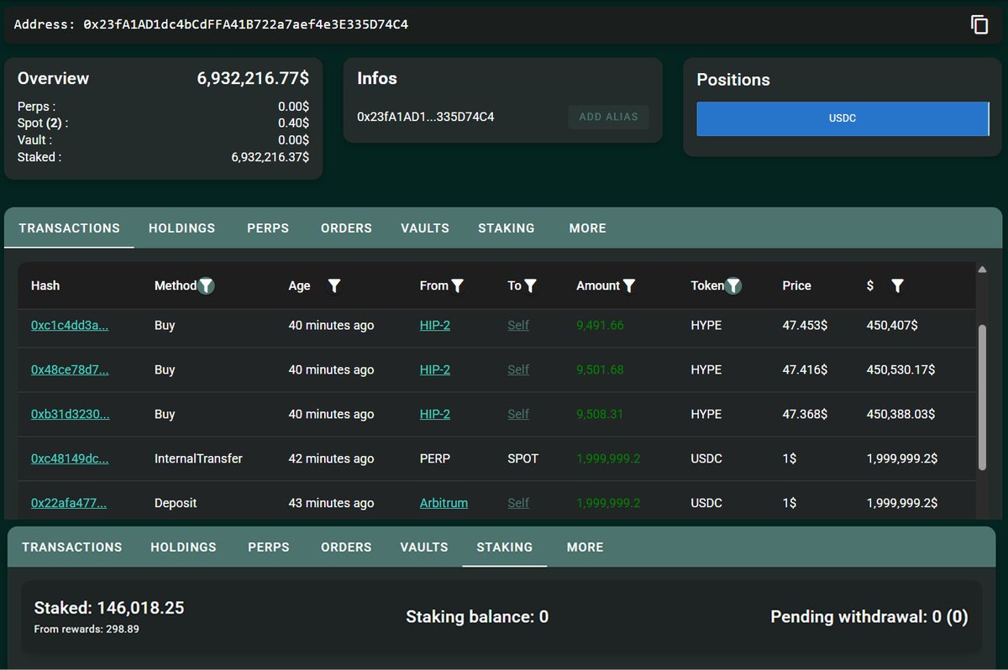
Task: Switch to upper STAKING tab
Action: [507, 228]
